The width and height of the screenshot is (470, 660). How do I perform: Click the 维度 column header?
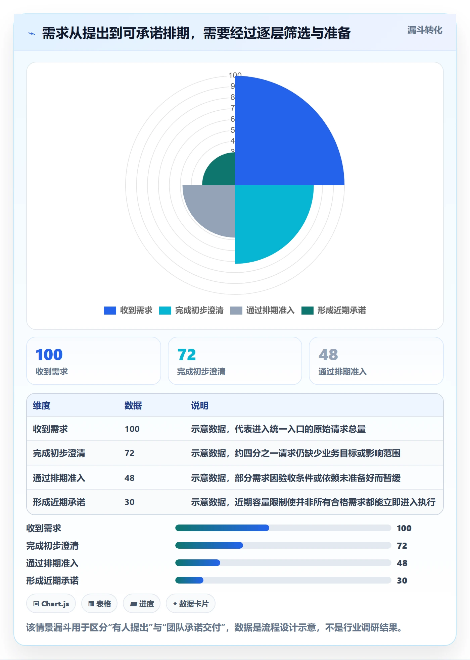(x=42, y=405)
